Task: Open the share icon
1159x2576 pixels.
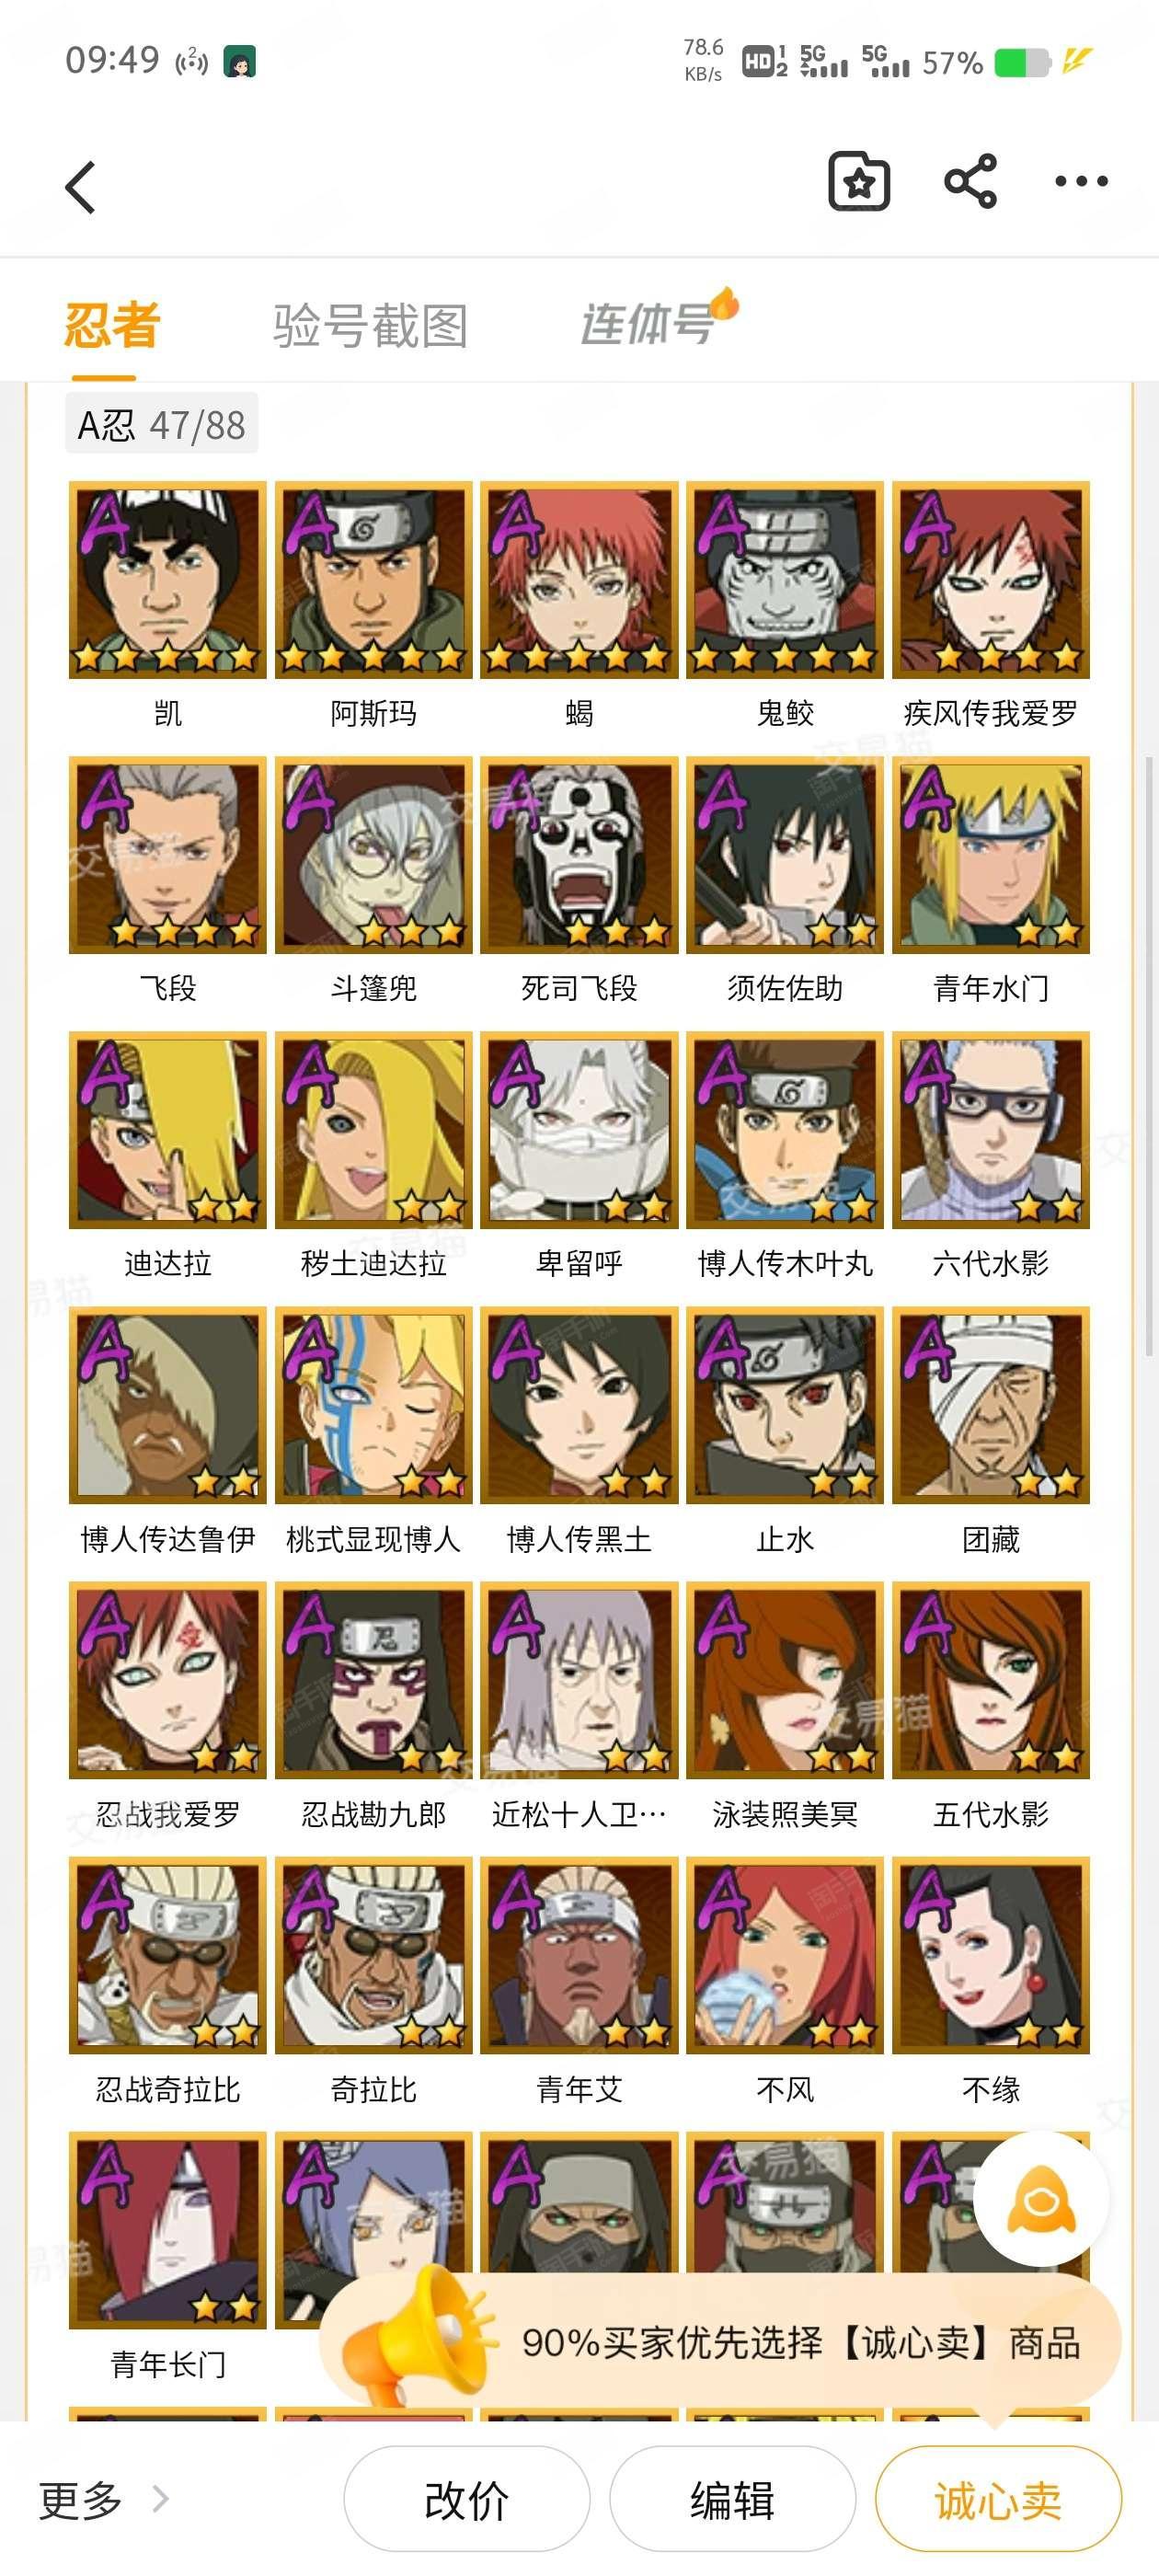Action: (x=970, y=182)
